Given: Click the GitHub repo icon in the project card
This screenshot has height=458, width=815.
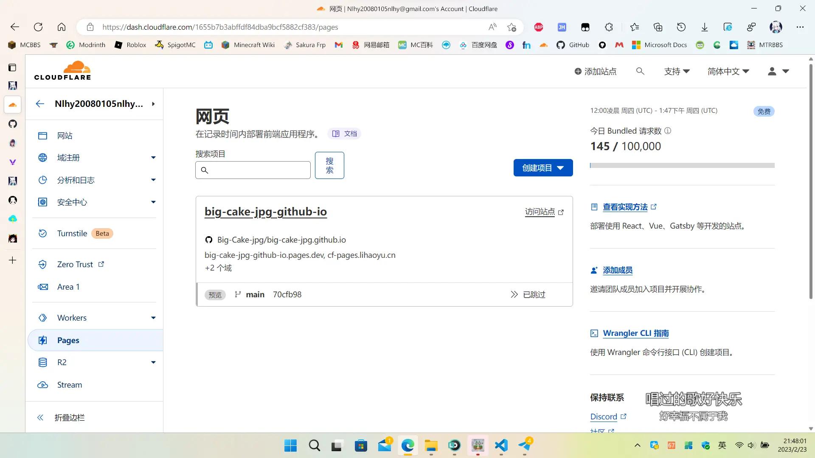Looking at the screenshot, I should coord(209,240).
